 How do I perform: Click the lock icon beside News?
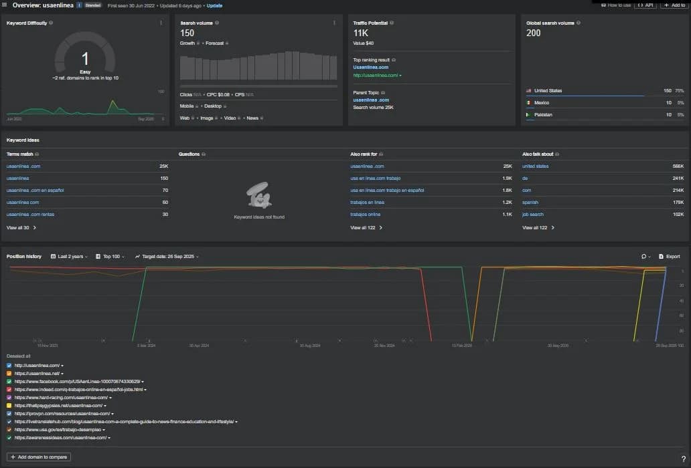(262, 118)
